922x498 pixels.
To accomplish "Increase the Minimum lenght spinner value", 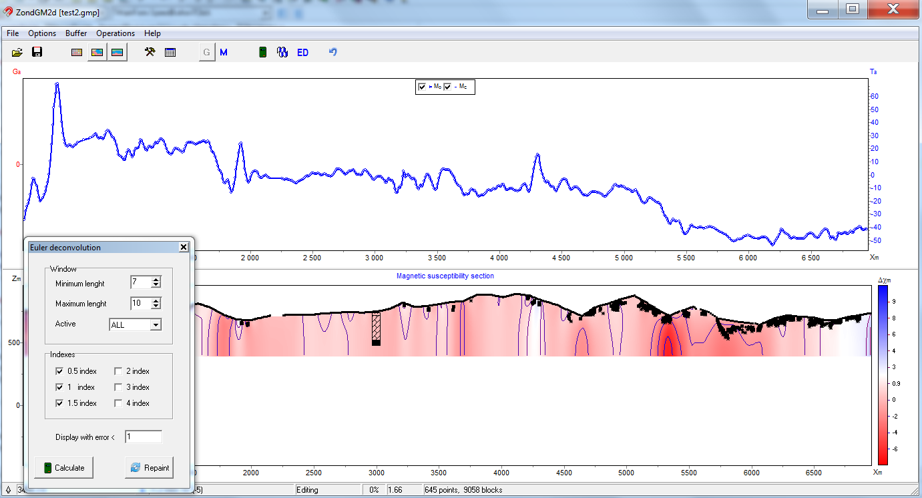I will click(x=156, y=280).
